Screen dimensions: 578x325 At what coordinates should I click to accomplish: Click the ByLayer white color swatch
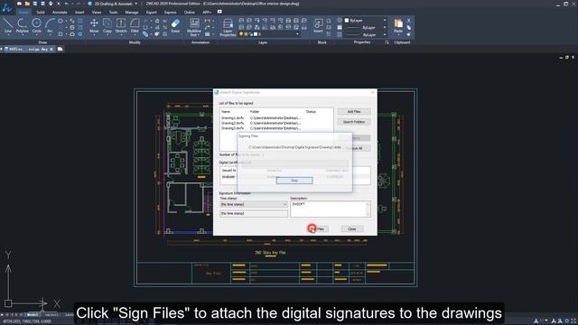pyautogui.click(x=347, y=20)
